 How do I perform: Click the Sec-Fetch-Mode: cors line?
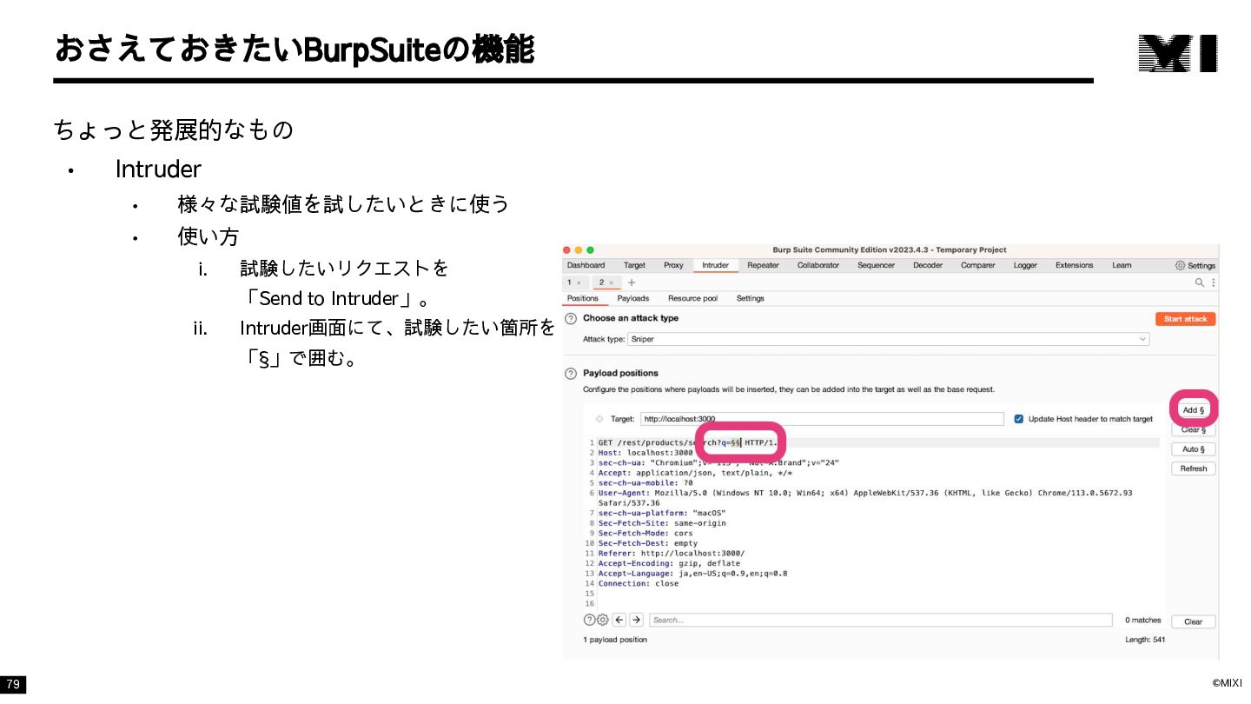pyautogui.click(x=645, y=534)
